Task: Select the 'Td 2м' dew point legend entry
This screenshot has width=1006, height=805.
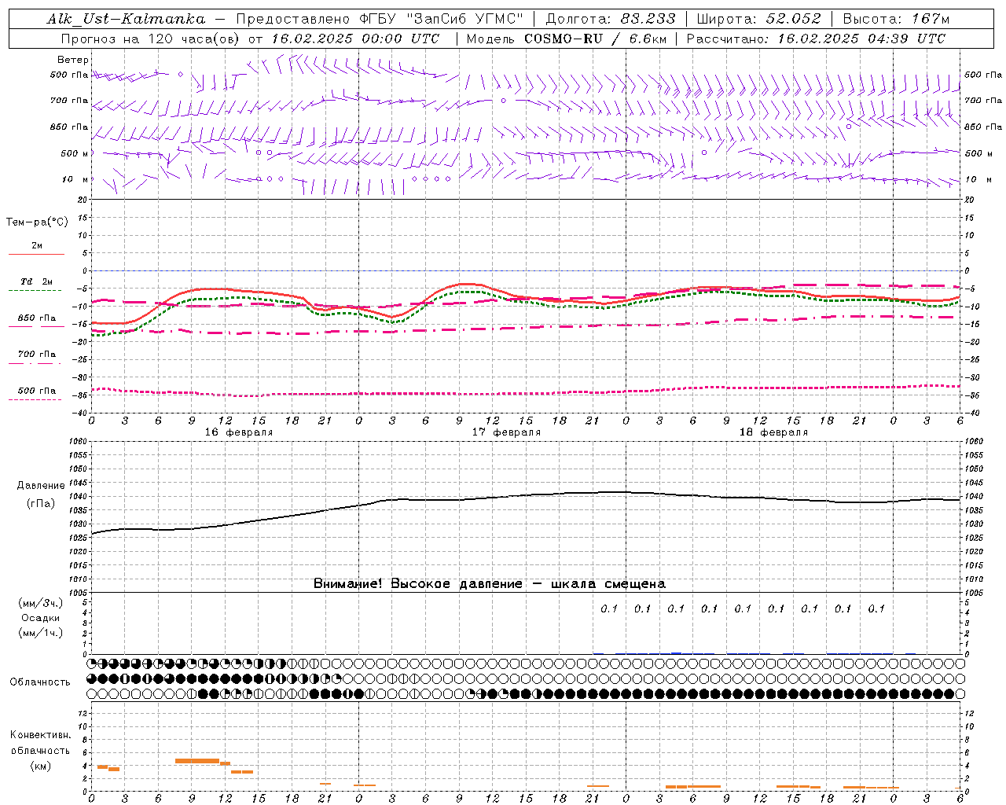Action: point(36,281)
